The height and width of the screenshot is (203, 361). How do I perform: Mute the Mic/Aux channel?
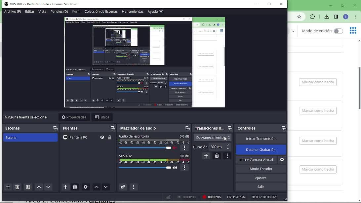175,168
